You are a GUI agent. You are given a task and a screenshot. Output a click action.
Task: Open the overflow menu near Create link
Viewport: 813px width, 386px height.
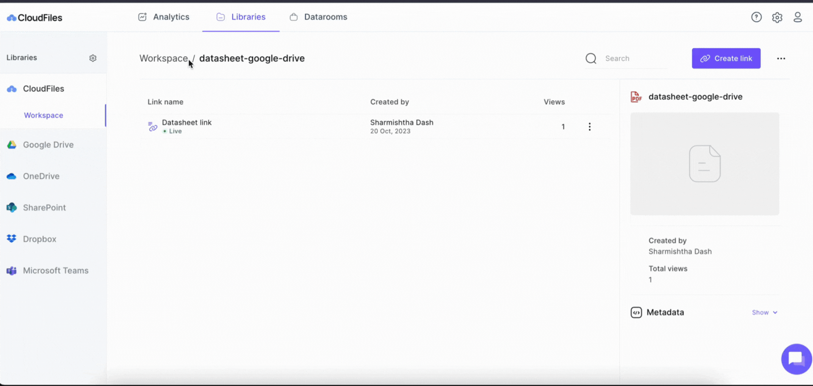point(781,58)
